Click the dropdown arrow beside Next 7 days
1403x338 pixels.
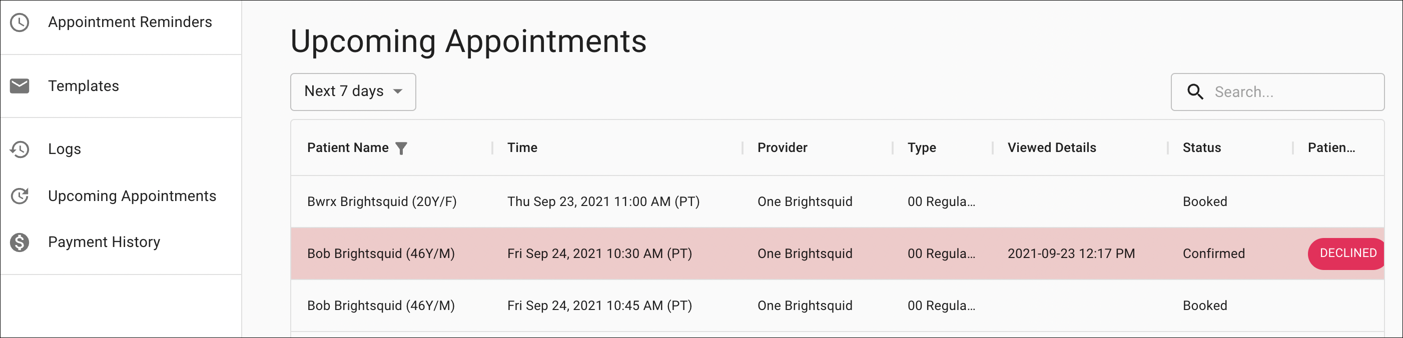tap(398, 91)
